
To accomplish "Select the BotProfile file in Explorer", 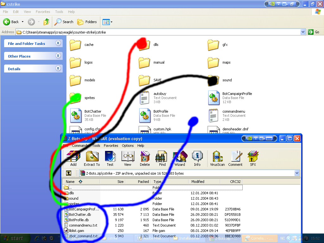I will (157, 115).
